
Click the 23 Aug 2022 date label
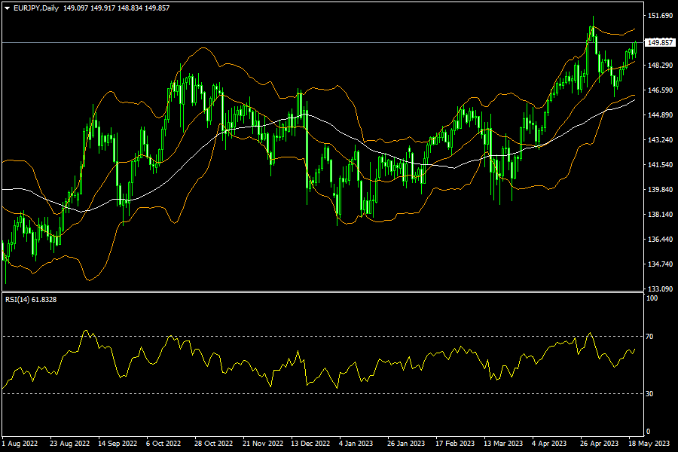[x=69, y=444]
